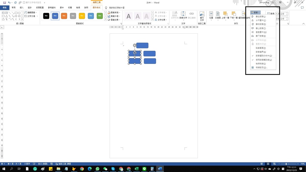Screen dimensions: 306x172
Task: Choose the black Abc shape style
Action: (46, 16)
